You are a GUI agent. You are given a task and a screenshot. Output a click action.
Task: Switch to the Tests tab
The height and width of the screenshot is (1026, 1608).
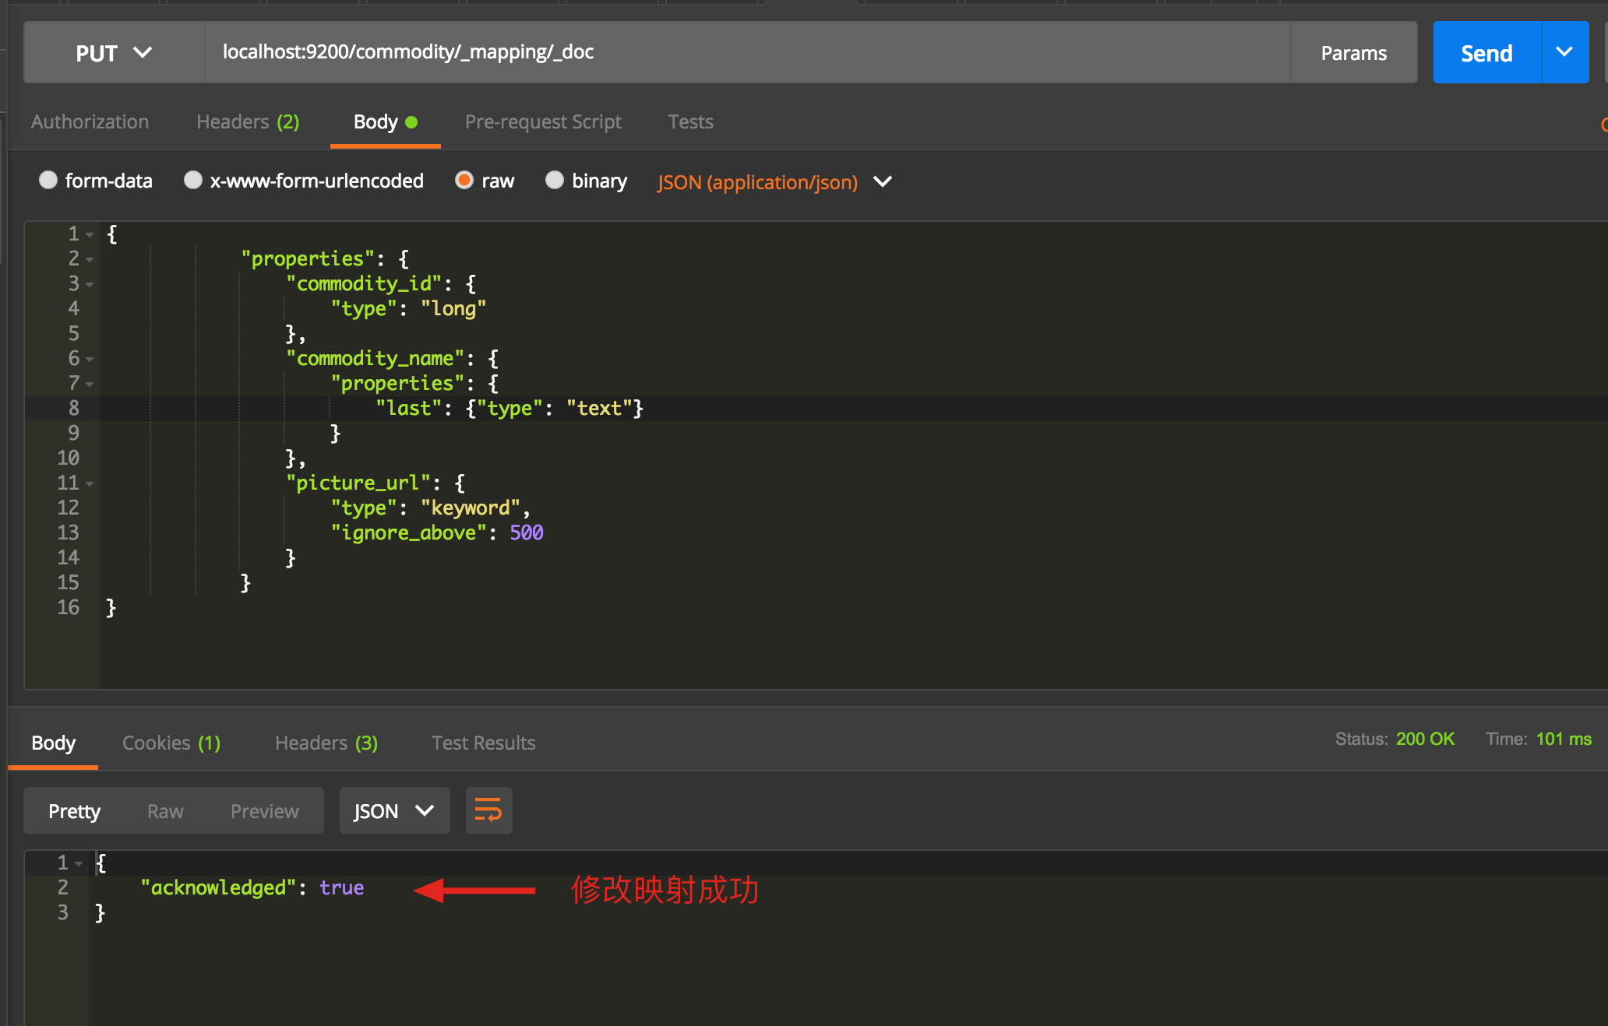692,121
